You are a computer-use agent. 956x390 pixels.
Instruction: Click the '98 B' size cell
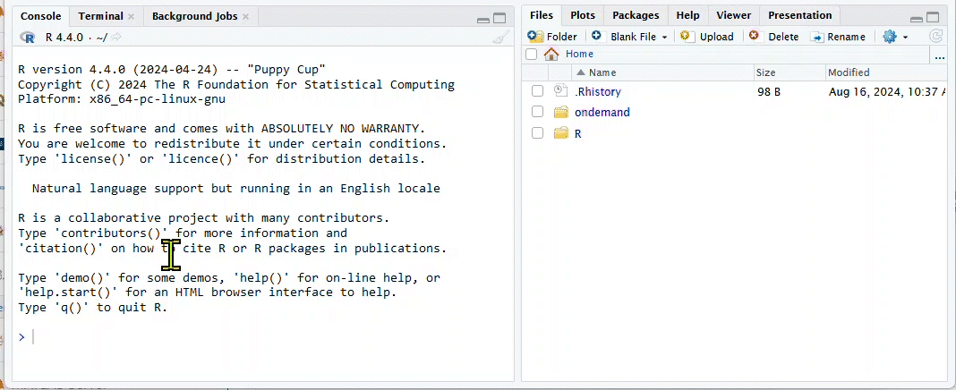[x=768, y=92]
